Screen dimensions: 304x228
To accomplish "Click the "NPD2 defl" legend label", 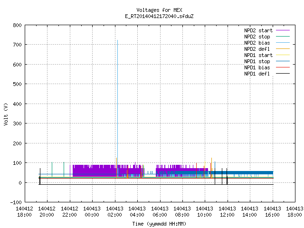I will tap(257, 49).
